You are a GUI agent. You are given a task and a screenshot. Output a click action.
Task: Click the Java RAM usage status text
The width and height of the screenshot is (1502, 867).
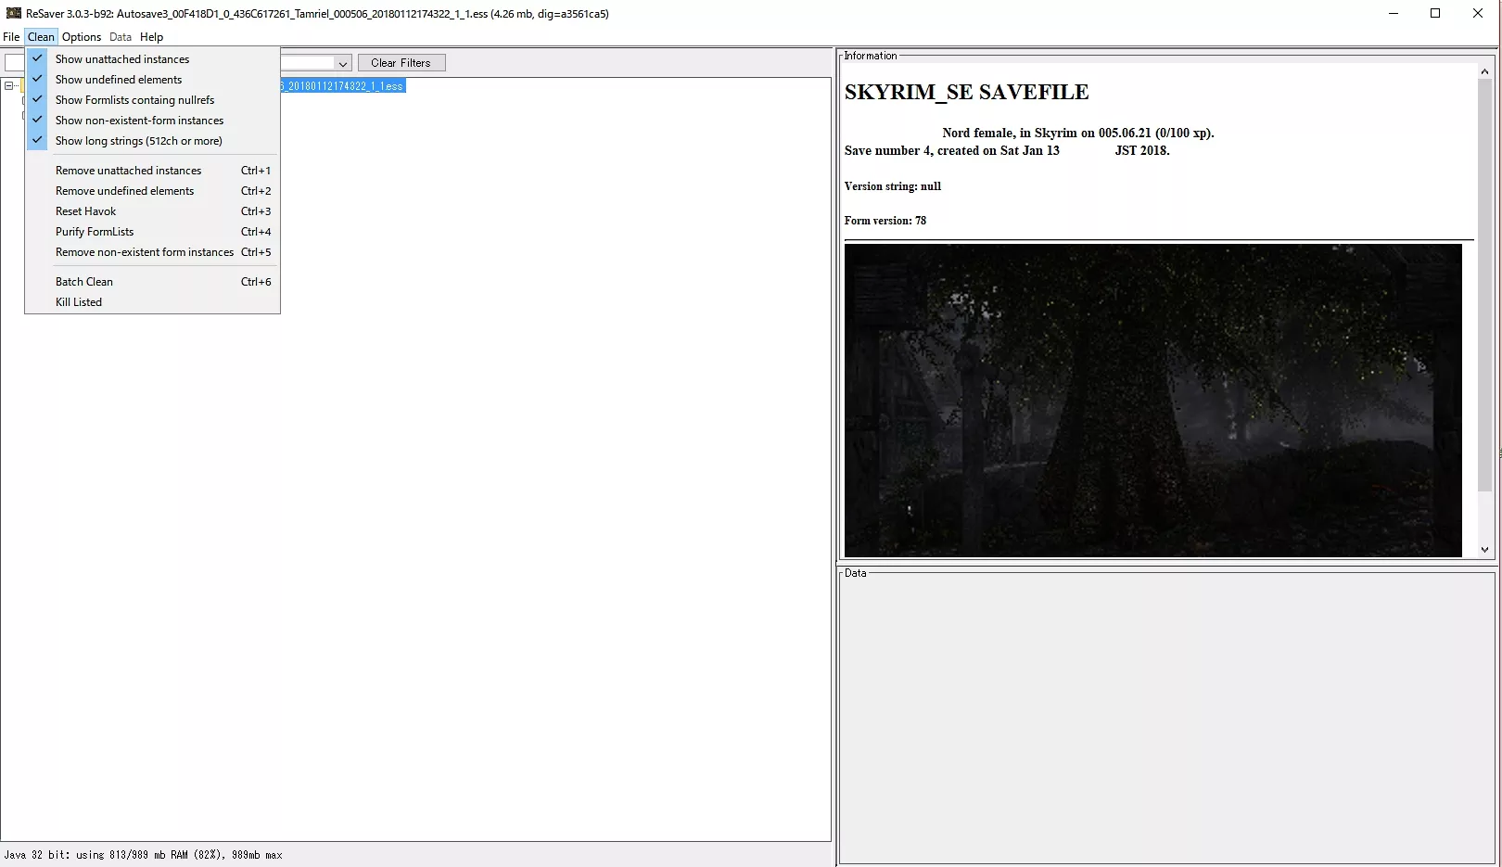143,855
